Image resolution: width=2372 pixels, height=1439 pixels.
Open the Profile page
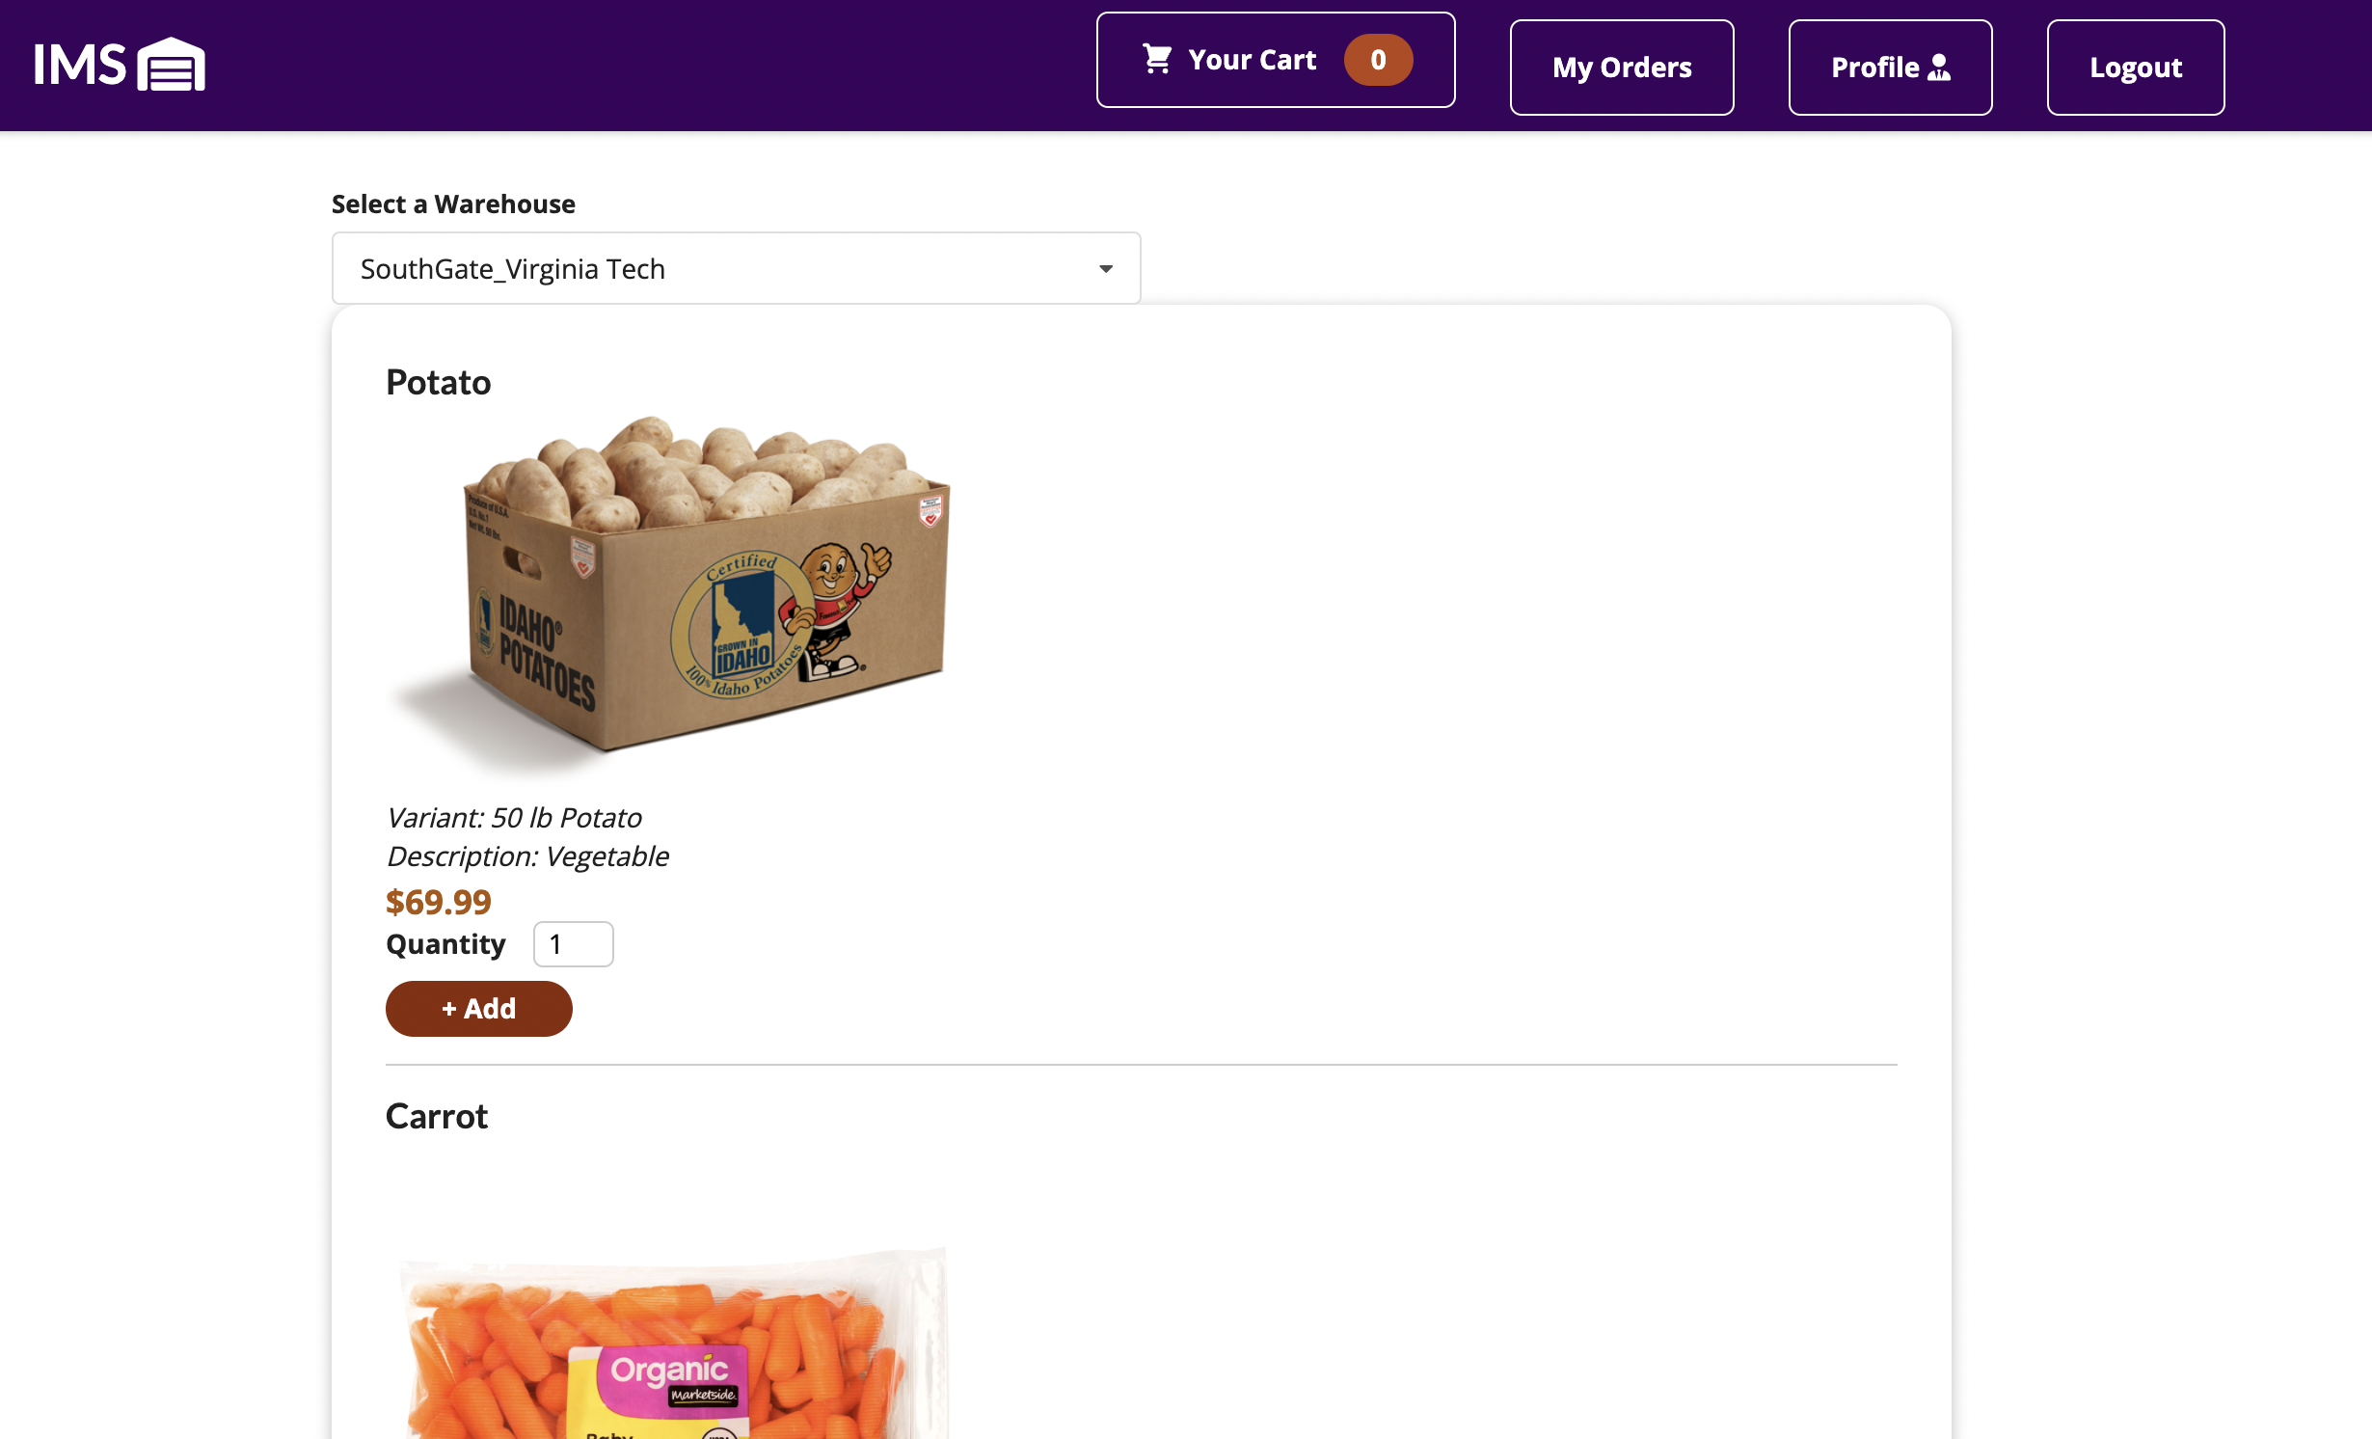click(1890, 68)
